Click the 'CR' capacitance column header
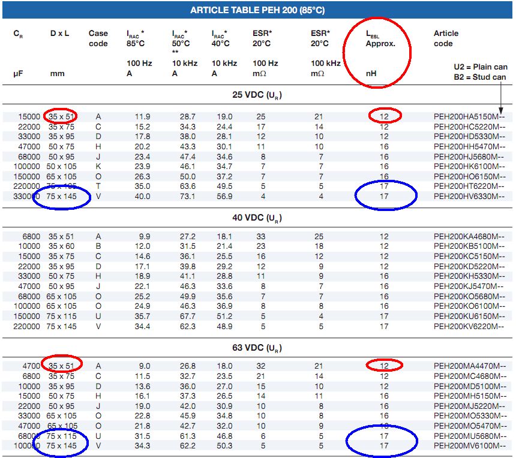The height and width of the screenshot is (458, 516). click(x=18, y=34)
